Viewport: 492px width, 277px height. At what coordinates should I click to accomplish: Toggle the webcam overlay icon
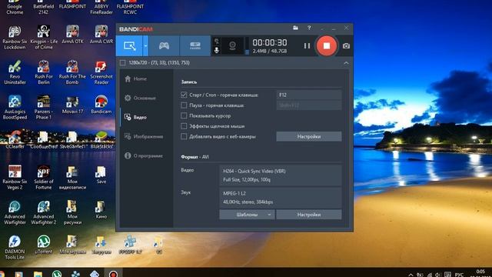pos(232,45)
